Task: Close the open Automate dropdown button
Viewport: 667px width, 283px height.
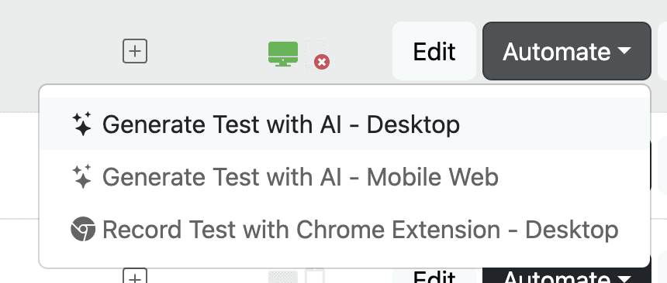Action: (x=567, y=51)
